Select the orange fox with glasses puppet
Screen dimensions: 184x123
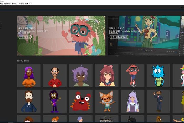point(106,101)
